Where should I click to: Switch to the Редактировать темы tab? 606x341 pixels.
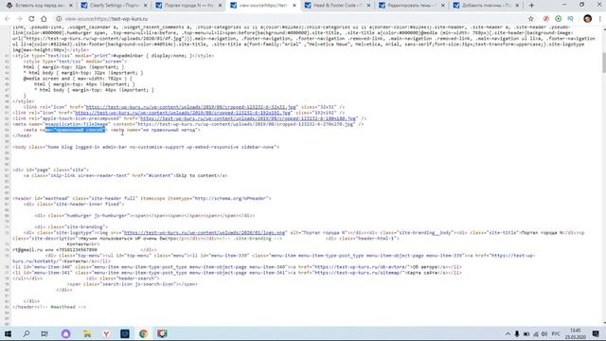(412, 6)
